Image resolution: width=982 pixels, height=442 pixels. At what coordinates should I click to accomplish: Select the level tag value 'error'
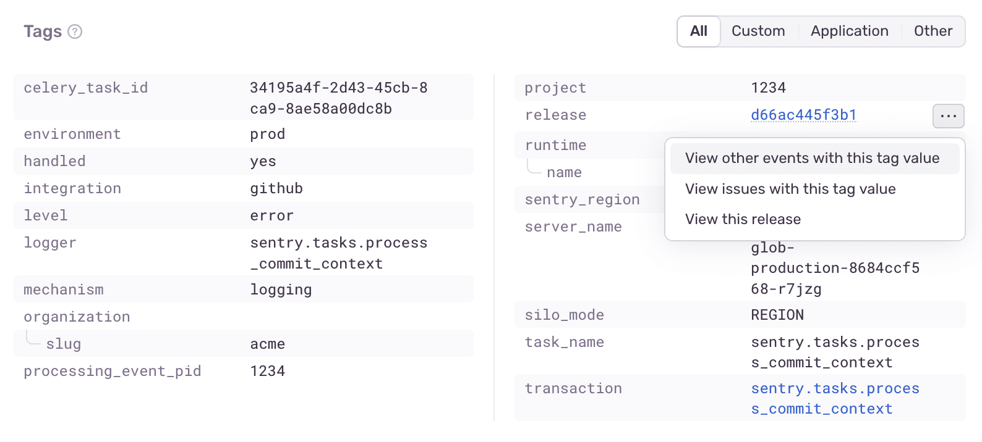pyautogui.click(x=271, y=215)
